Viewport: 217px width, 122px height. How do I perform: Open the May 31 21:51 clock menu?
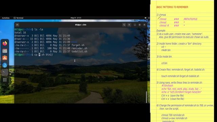tap(76, 18)
